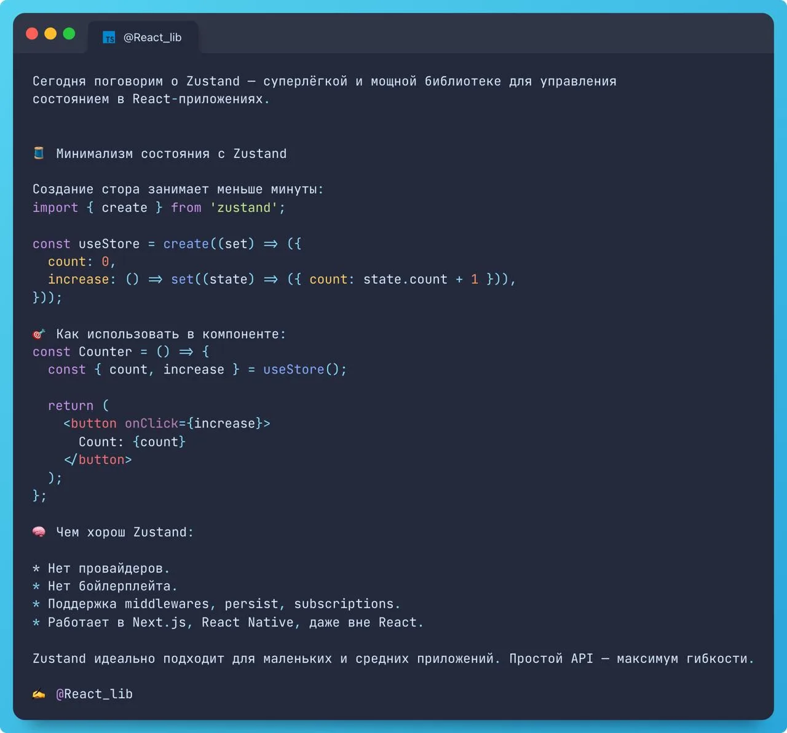The image size is (787, 733).
Task: Click the target emoji before "Как использовать"
Action: click(x=39, y=334)
